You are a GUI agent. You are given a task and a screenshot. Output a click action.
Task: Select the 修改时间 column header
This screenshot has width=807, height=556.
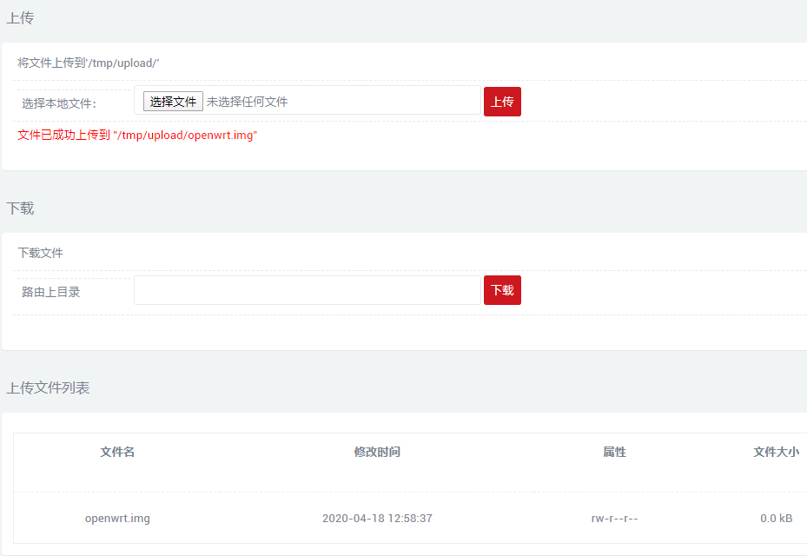point(377,452)
